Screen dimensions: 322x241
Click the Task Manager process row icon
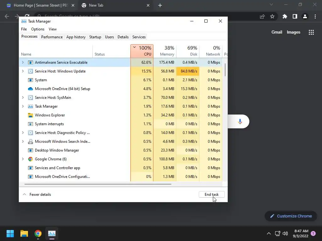point(31,106)
